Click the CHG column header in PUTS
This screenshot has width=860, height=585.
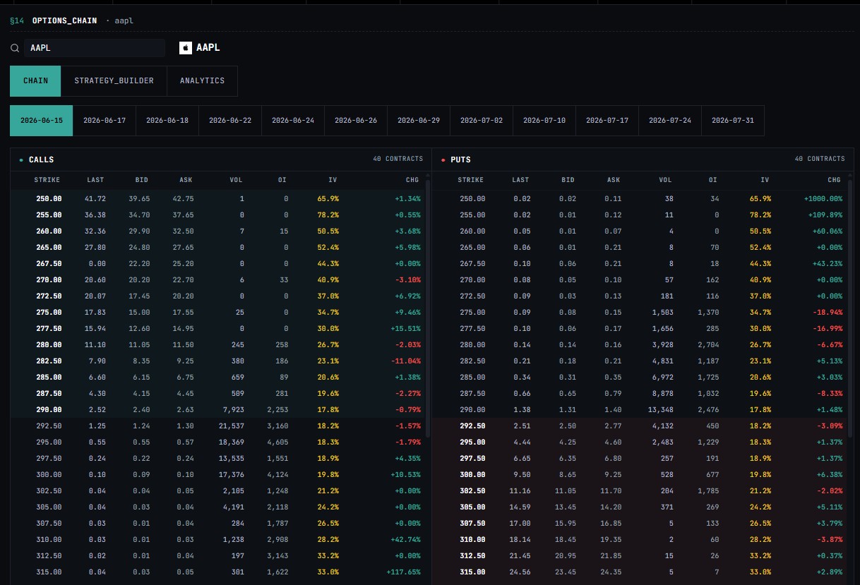pos(834,180)
